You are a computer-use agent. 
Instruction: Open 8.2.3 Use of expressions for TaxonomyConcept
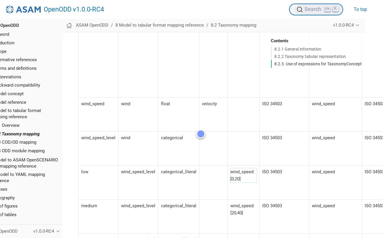coord(317,64)
